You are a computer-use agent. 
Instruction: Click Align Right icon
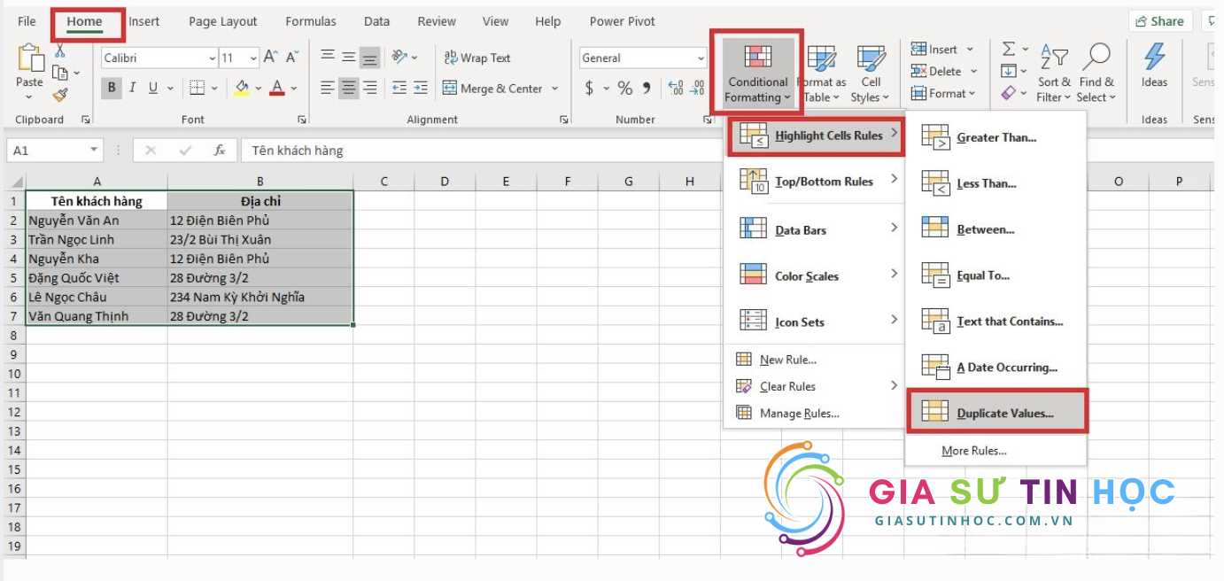click(370, 88)
